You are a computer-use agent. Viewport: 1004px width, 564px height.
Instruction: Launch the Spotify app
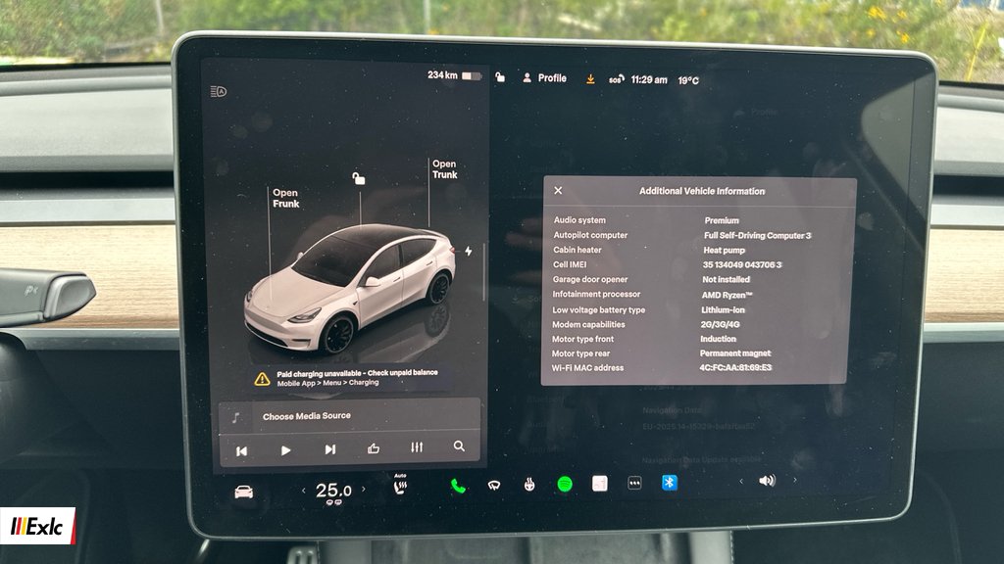pyautogui.click(x=564, y=484)
